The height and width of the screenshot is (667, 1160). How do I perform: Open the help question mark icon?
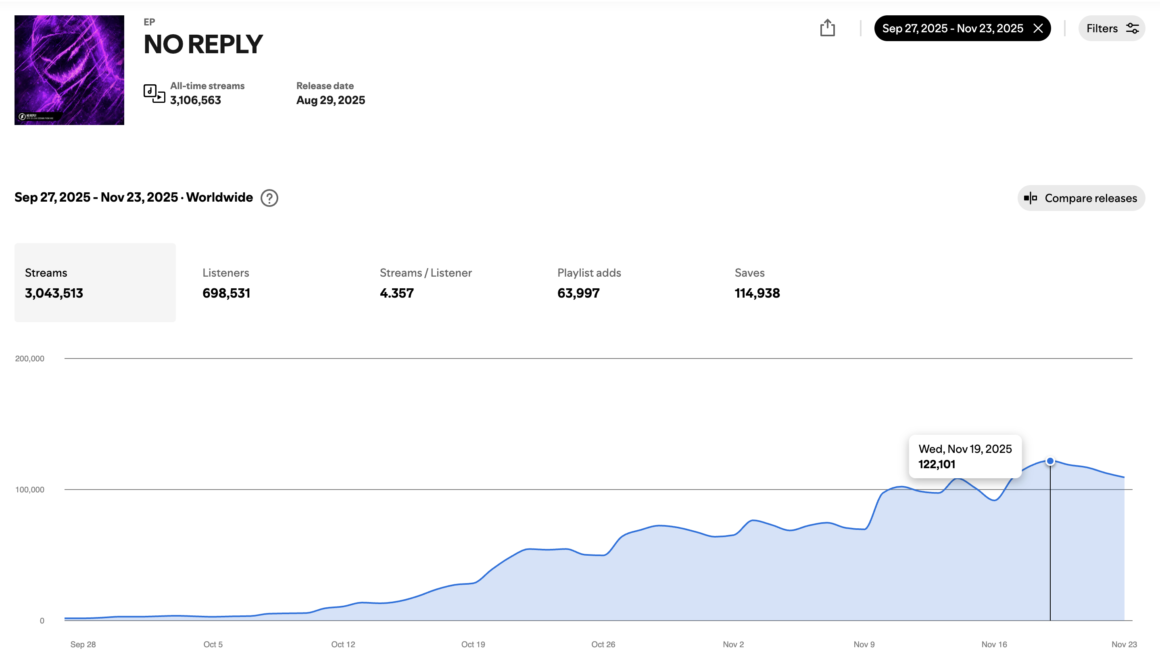269,198
